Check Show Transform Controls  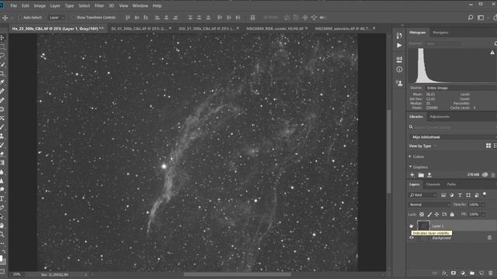tap(73, 17)
